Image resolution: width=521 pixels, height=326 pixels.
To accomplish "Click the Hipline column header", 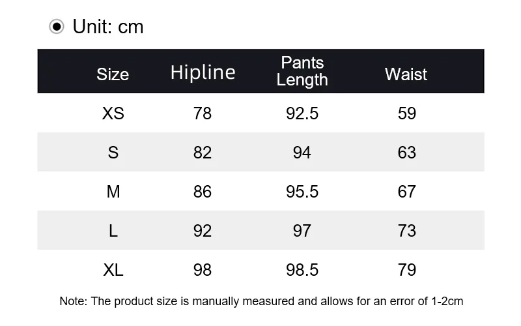I will pyautogui.click(x=203, y=72).
